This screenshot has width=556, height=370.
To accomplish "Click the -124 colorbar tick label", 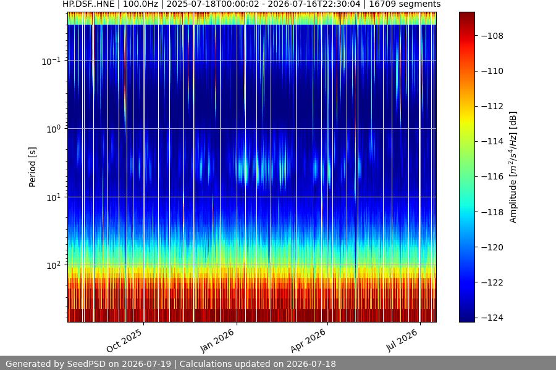I will (x=492, y=318).
